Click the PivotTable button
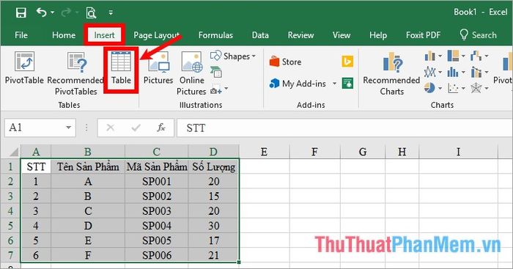Image resolution: width=513 pixels, height=269 pixels. [x=24, y=68]
